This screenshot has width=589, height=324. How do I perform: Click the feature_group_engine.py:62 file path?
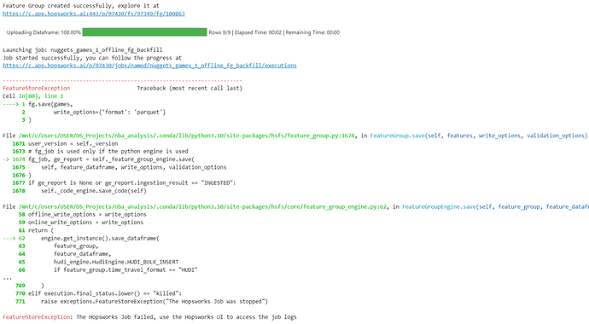coord(203,207)
